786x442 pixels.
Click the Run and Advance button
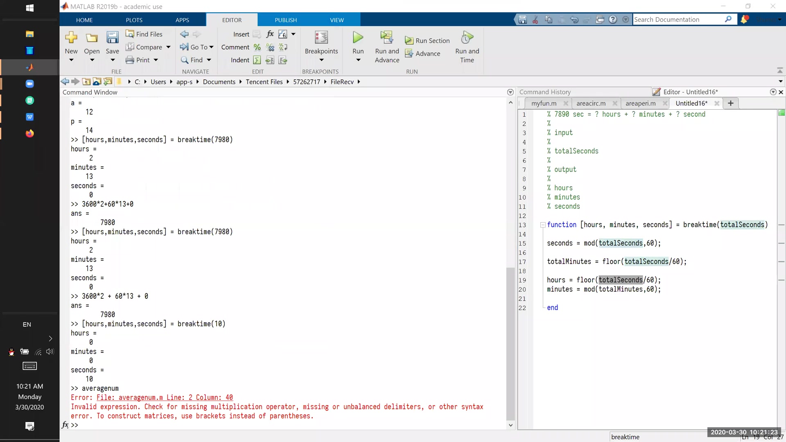(x=386, y=46)
